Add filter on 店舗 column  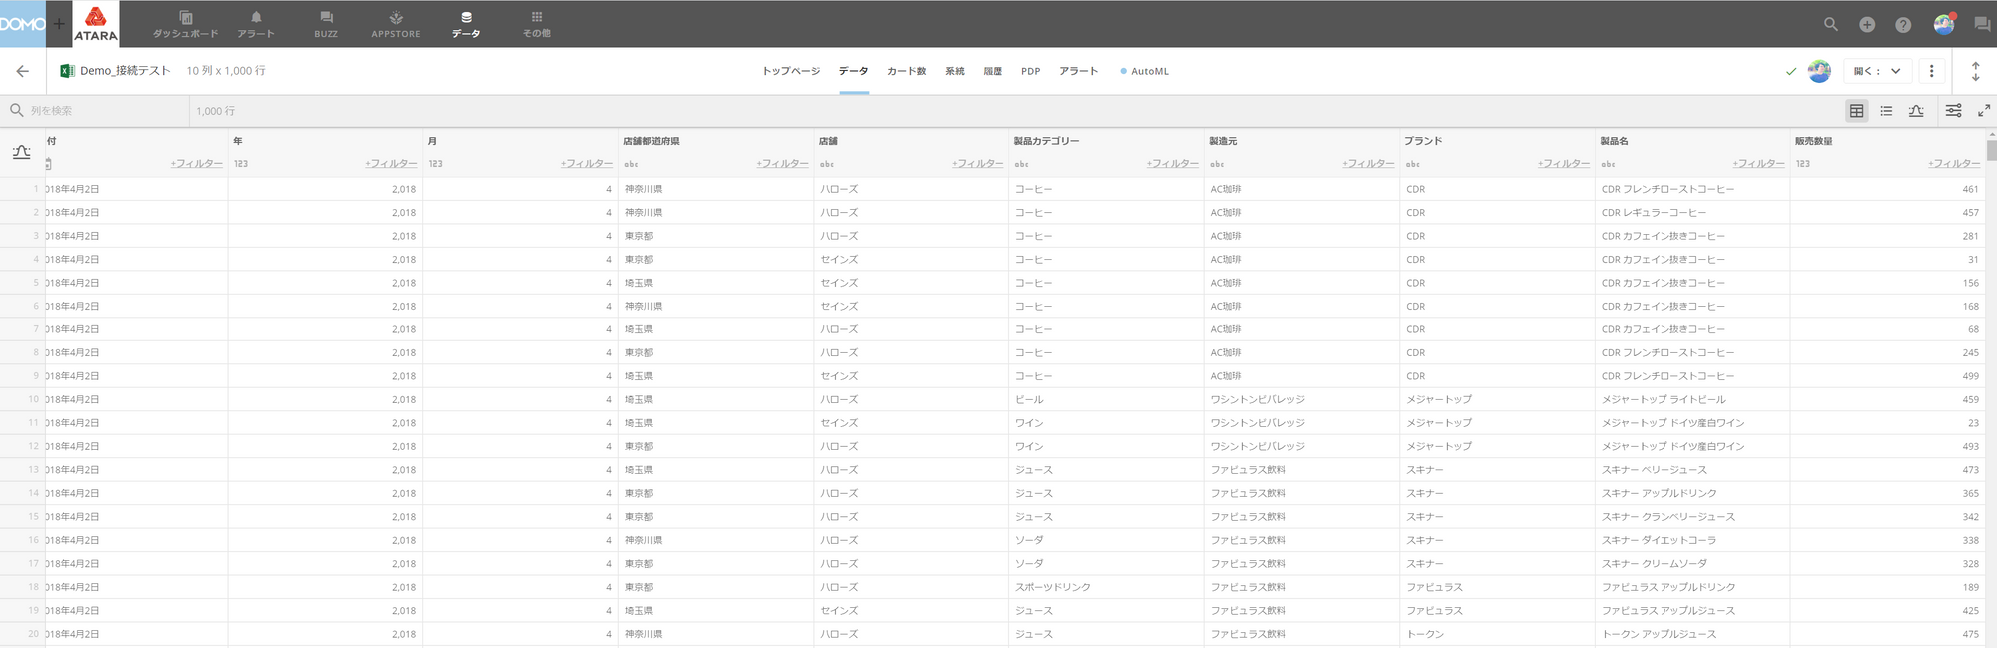point(978,163)
